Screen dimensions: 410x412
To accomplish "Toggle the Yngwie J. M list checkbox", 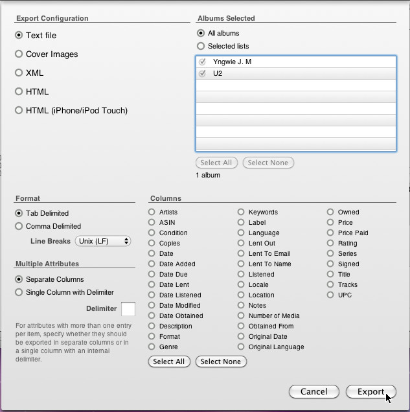I will [202, 62].
